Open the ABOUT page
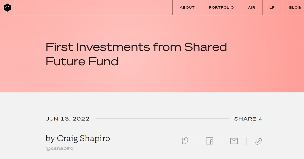 point(187,7)
